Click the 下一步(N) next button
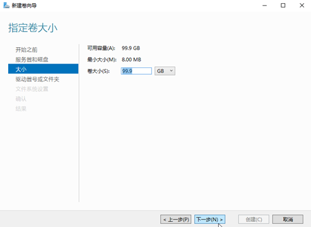The image size is (311, 227). click(x=209, y=219)
